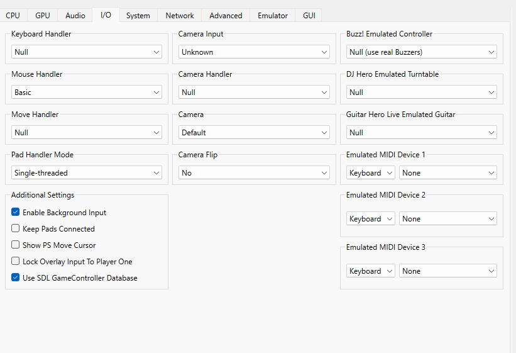Disable Use SDL GameController Database
This screenshot has height=353, width=516.
[16, 278]
